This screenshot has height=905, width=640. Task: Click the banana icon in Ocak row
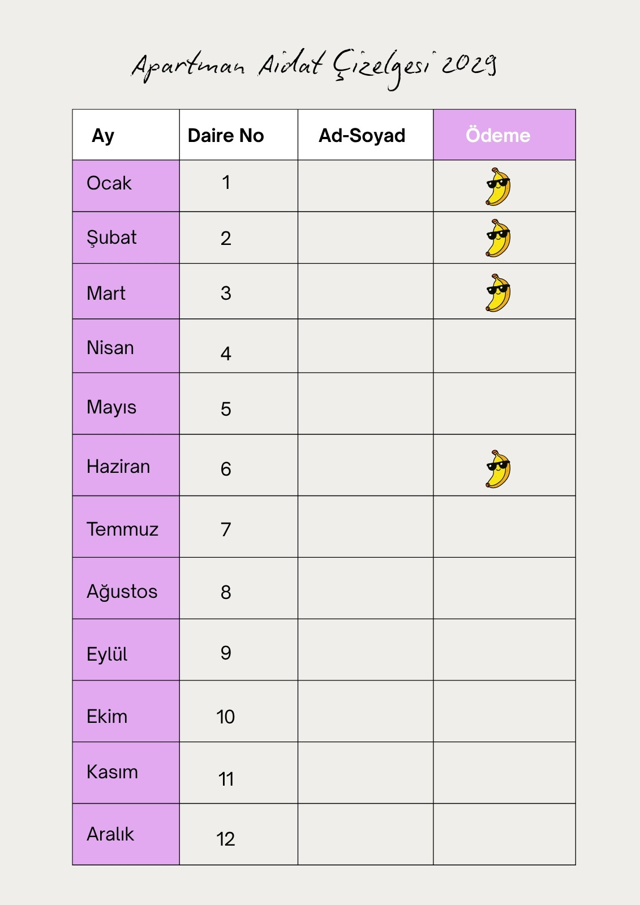pyautogui.click(x=498, y=186)
